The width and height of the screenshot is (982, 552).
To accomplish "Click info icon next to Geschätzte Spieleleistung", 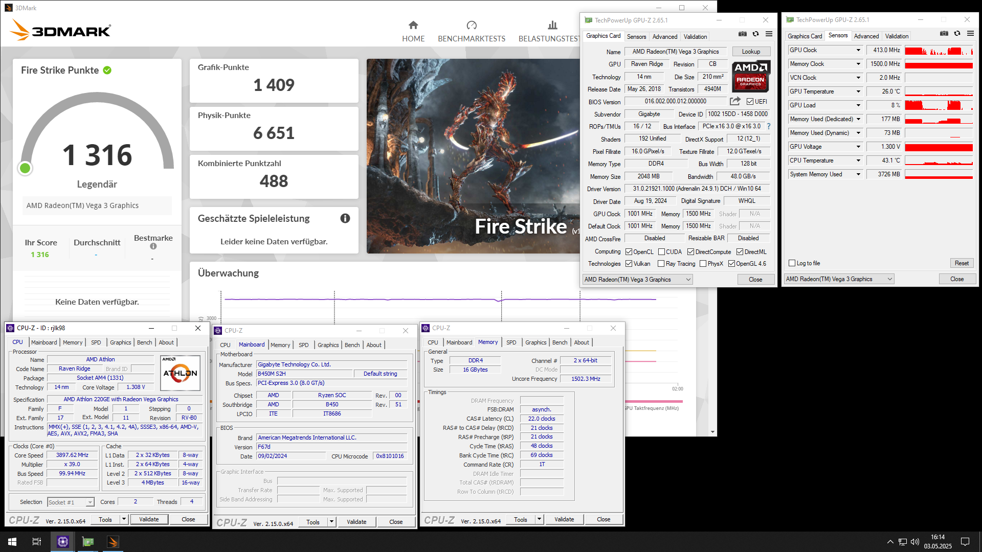I will pos(345,218).
